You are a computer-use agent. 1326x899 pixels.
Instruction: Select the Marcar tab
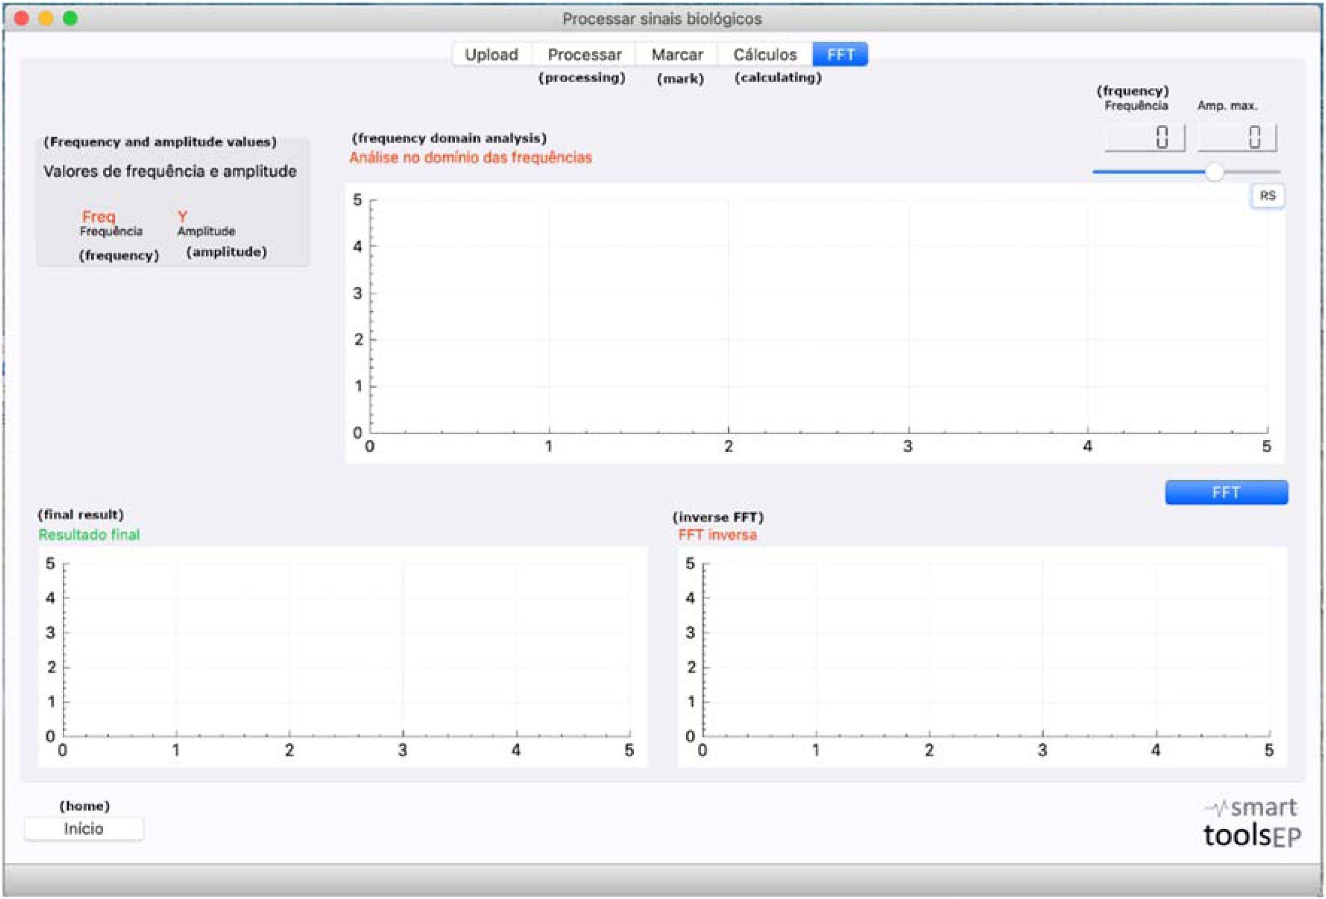point(677,55)
